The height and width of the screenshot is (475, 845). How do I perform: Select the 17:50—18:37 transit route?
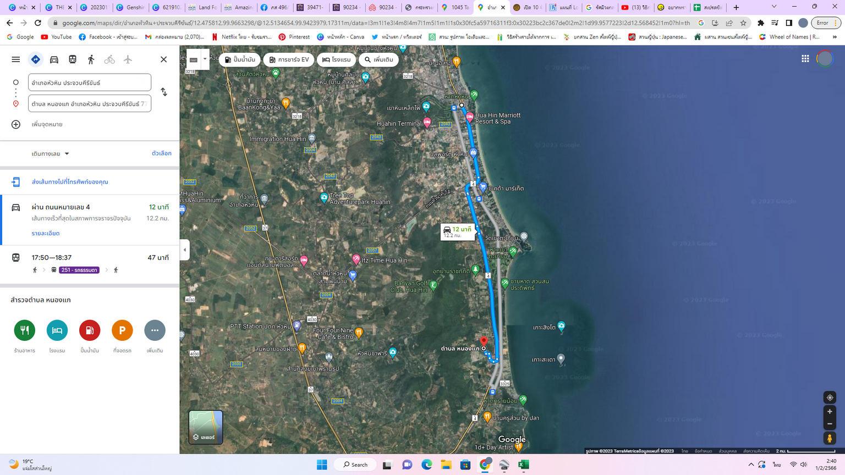coord(90,264)
